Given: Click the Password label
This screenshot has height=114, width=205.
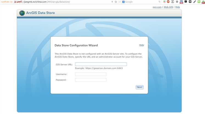Looking at the screenshot, I should 61,80.
